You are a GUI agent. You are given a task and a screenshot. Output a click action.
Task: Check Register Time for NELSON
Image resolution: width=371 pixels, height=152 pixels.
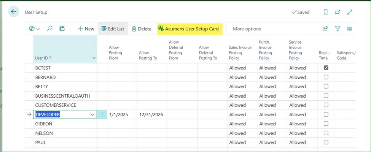(326, 133)
